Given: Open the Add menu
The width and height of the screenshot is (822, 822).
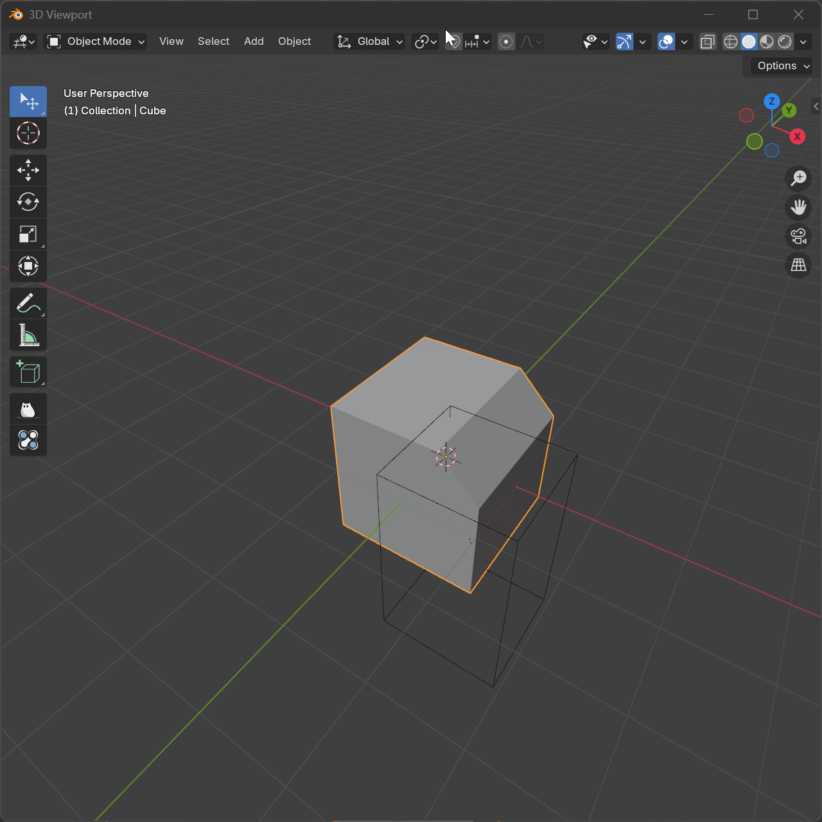Looking at the screenshot, I should click(x=254, y=41).
